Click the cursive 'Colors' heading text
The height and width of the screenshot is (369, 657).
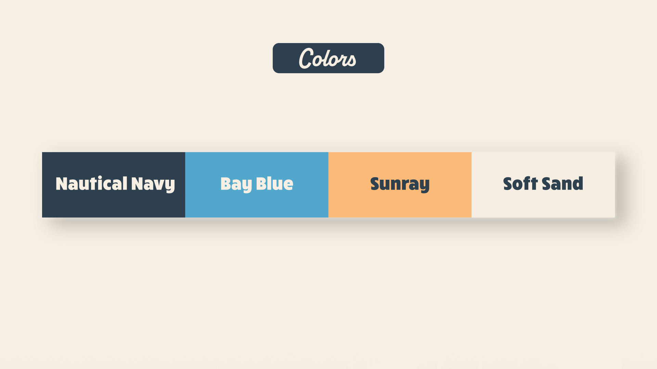click(x=327, y=58)
